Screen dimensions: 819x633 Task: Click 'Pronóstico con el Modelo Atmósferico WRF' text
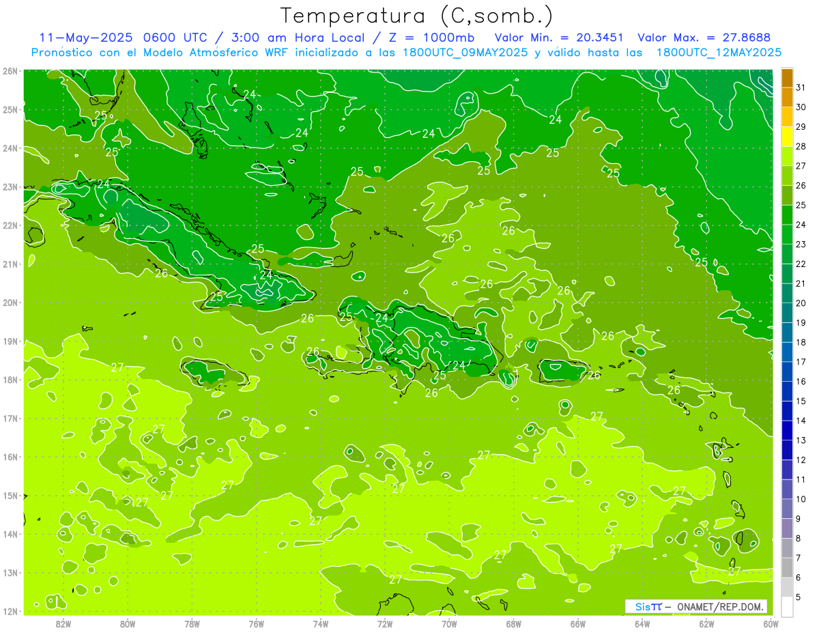pyautogui.click(x=160, y=52)
